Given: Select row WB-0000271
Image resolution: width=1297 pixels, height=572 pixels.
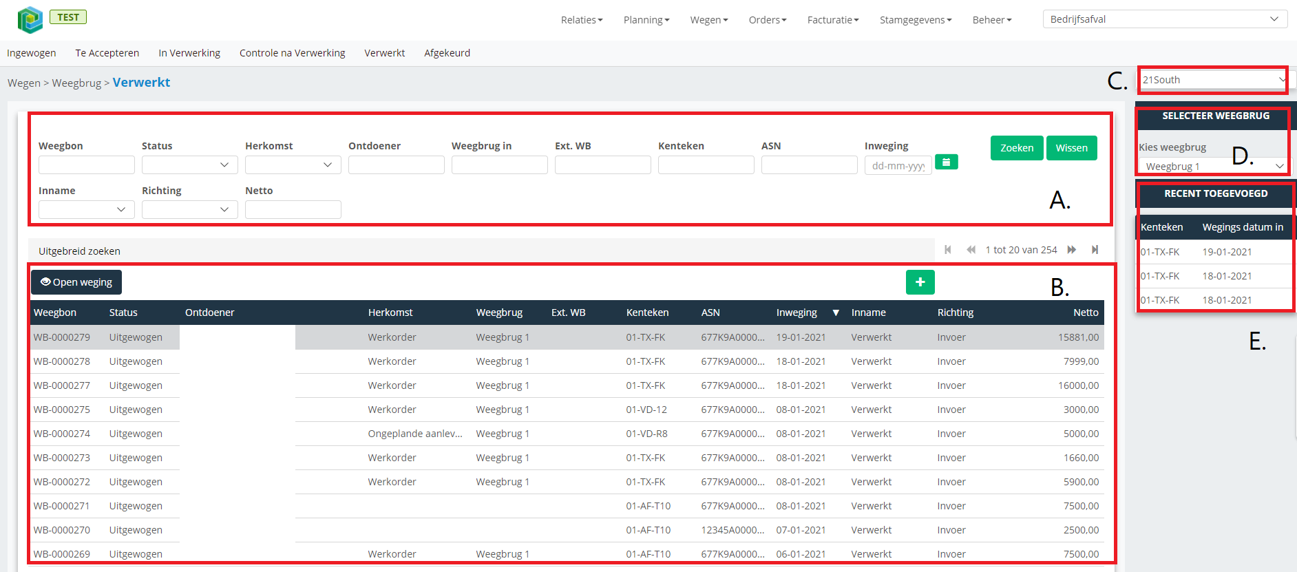Looking at the screenshot, I should coord(567,506).
